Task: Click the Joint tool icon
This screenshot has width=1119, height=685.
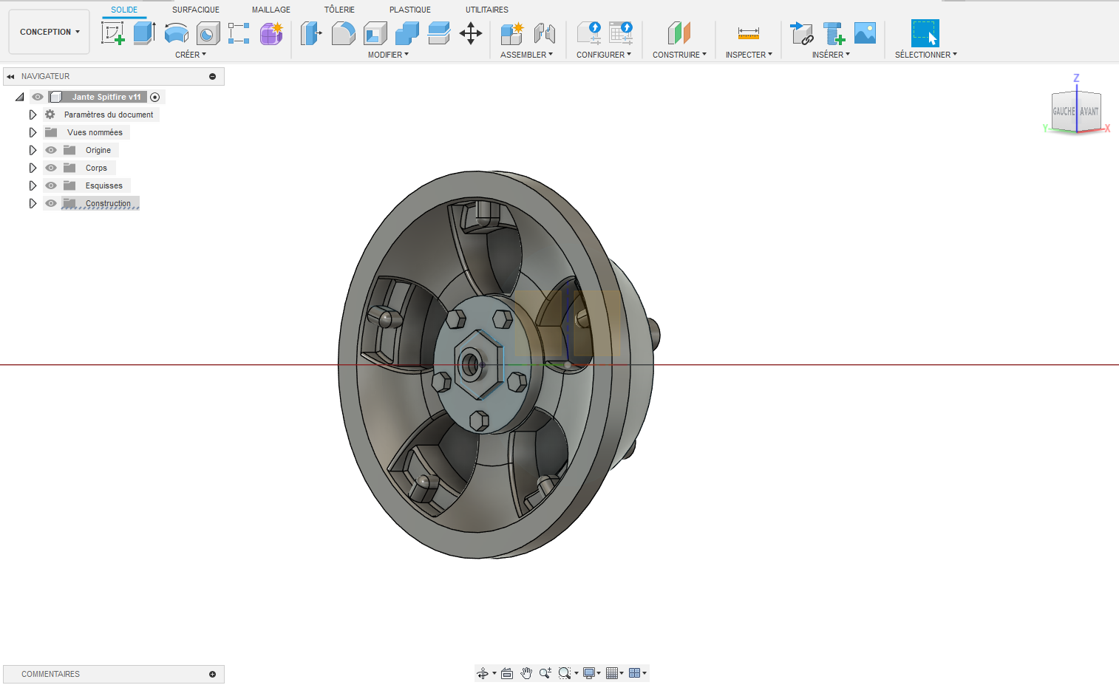Action: (x=544, y=33)
